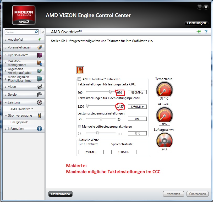Expand the Desktop-Management section
Screen dimensions: 214x202
(x=6, y=63)
